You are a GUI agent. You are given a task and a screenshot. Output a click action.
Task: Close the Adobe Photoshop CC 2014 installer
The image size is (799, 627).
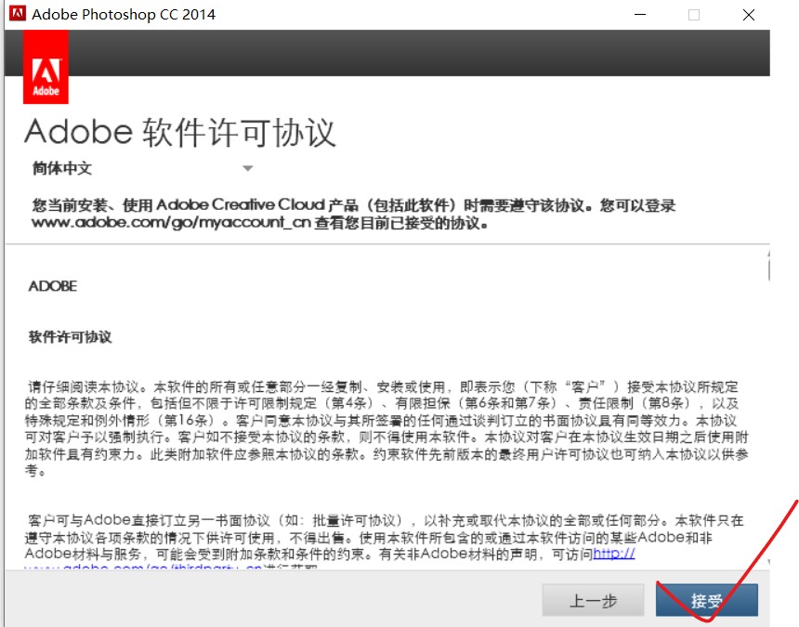tap(748, 15)
